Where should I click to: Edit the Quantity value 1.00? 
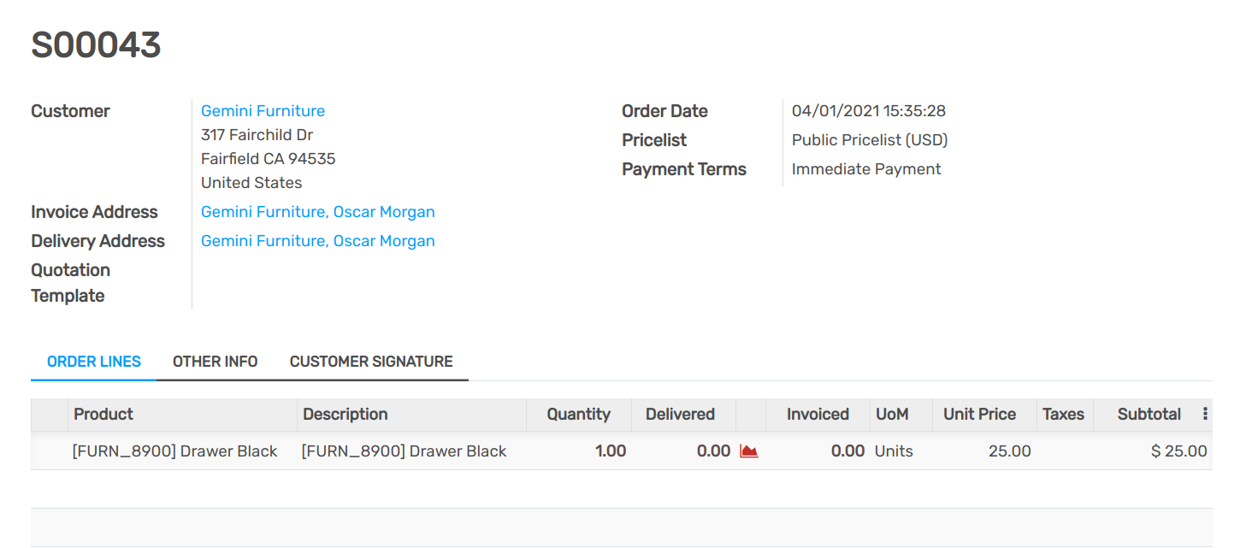click(x=611, y=451)
